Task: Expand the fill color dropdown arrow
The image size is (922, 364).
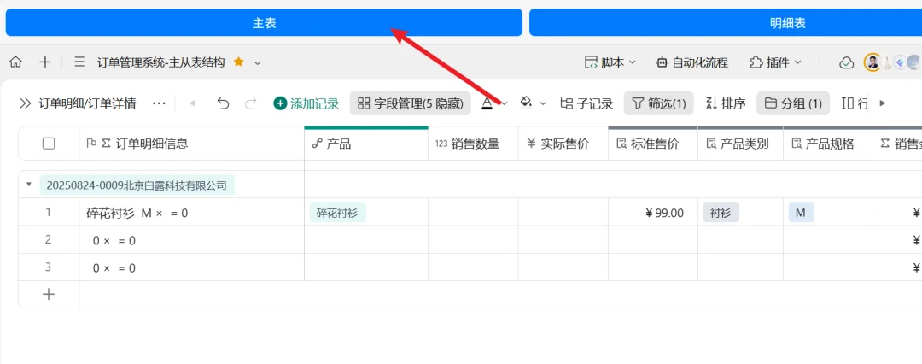Action: pos(543,103)
